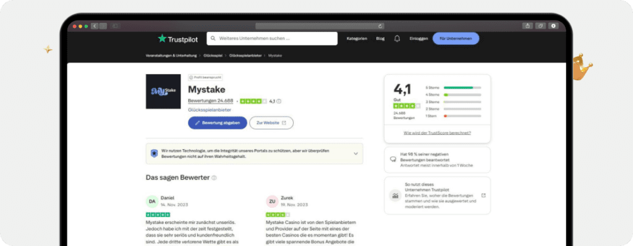Click the shield icon in integrity notice

pos(154,154)
